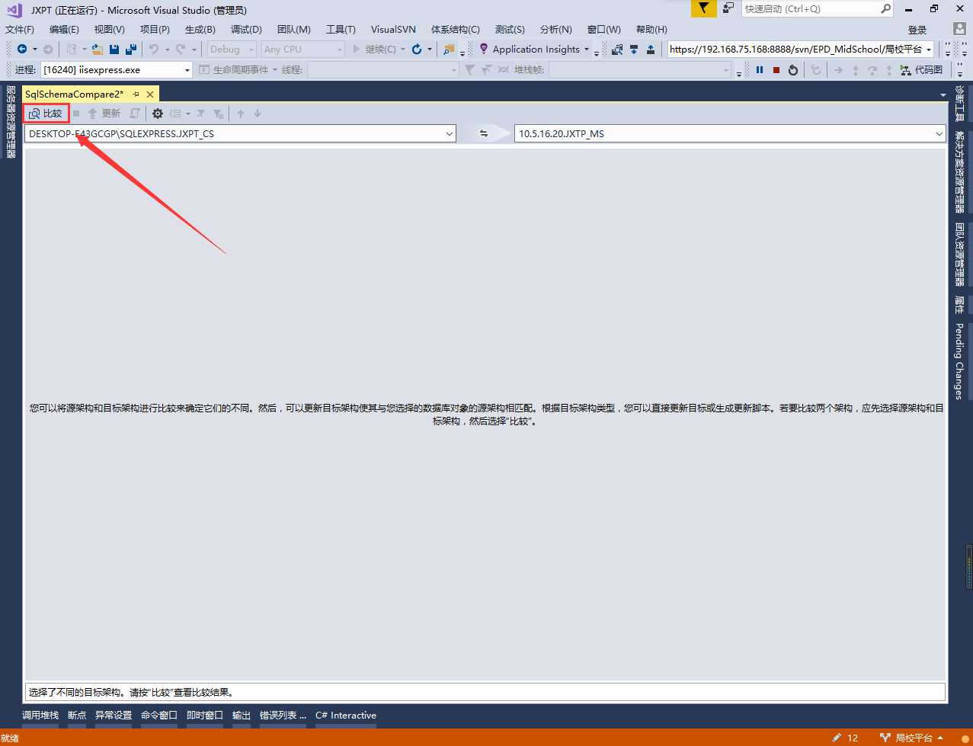Click the open file icon

97,49
